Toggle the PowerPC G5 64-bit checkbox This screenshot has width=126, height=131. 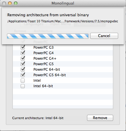[23, 75]
